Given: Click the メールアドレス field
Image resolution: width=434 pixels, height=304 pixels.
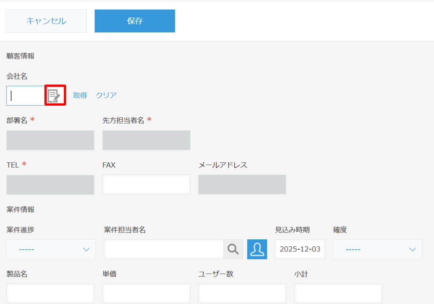Looking at the screenshot, I should [242, 184].
